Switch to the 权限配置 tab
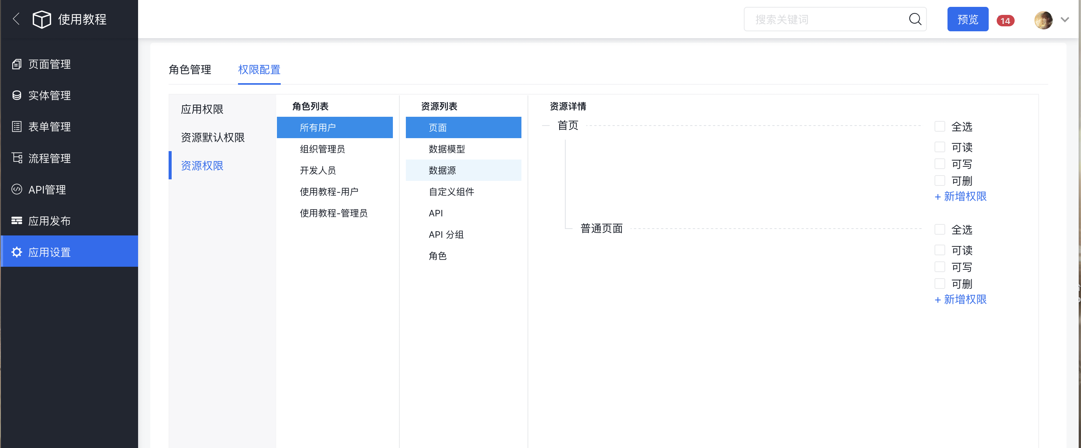 259,69
